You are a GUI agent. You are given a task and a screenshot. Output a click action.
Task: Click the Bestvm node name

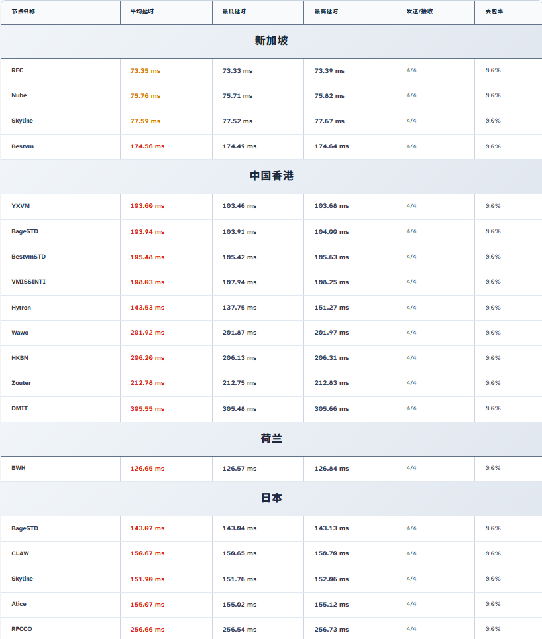pyautogui.click(x=23, y=146)
